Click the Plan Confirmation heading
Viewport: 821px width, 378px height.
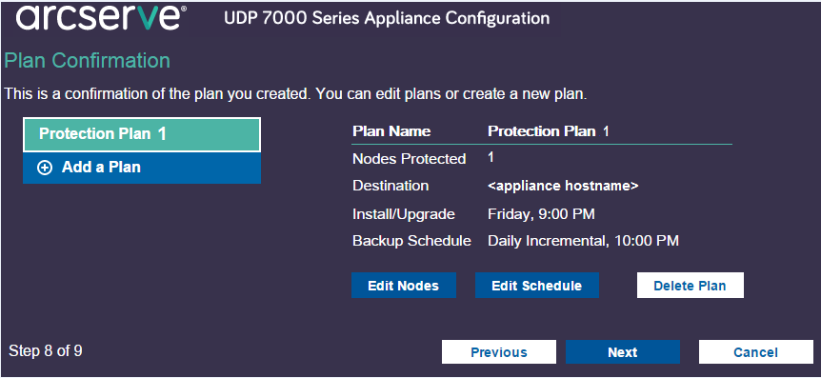pos(87,61)
